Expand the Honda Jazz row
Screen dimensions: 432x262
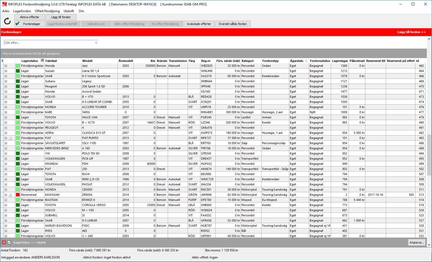6,66
